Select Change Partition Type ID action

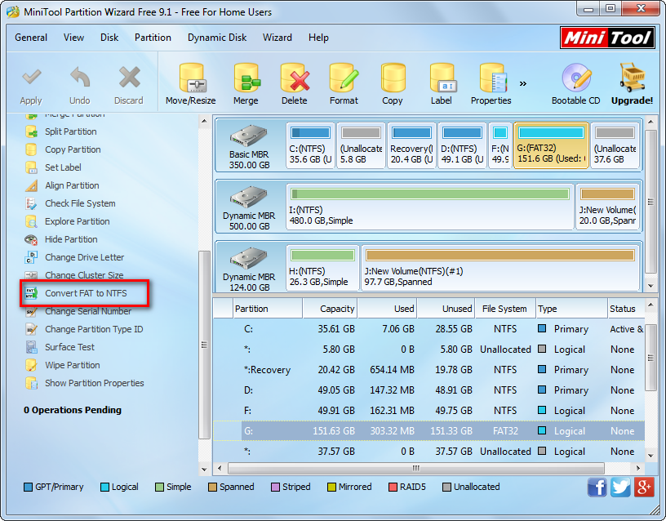[84, 329]
